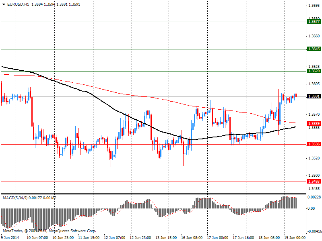Click the 19 Jun 00:00 time label
The height and width of the screenshot is (241, 322).
[295, 238]
